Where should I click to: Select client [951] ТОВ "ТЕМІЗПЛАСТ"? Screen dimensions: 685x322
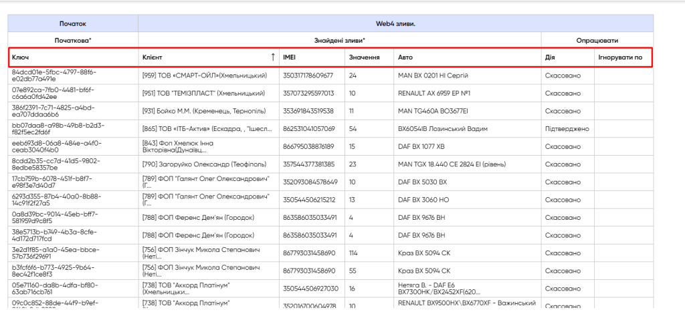click(203, 94)
